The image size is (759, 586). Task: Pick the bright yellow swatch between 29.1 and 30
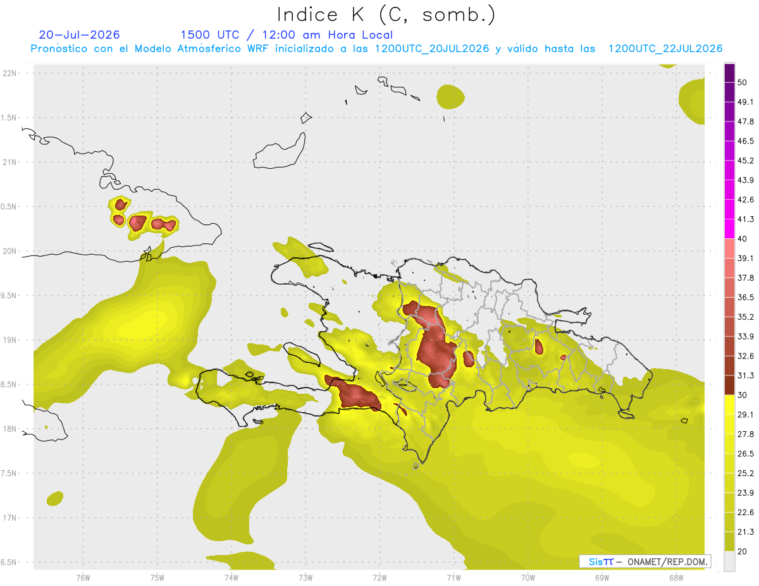[729, 405]
